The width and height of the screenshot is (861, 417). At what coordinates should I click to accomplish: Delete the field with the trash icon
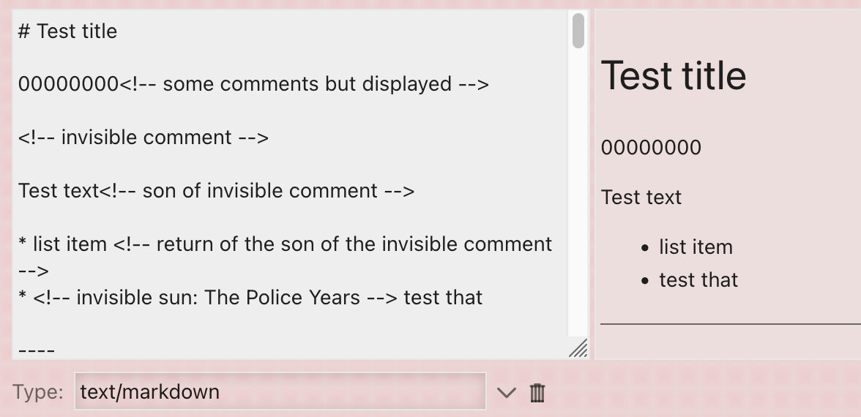point(537,393)
